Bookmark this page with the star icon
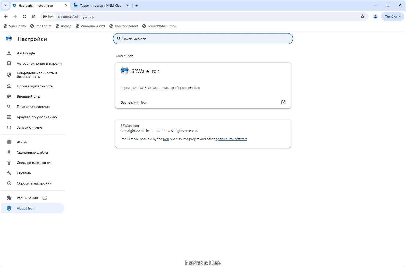This screenshot has height=268, width=406. (362, 16)
